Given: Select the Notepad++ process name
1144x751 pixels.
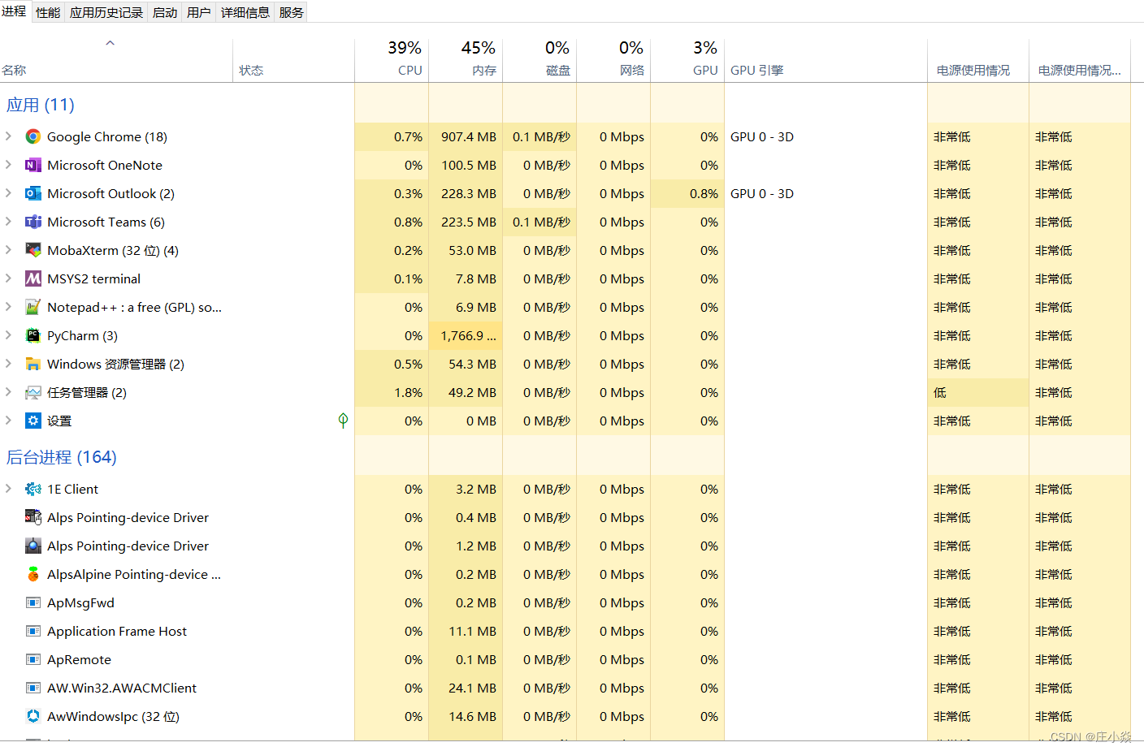Looking at the screenshot, I should [134, 307].
